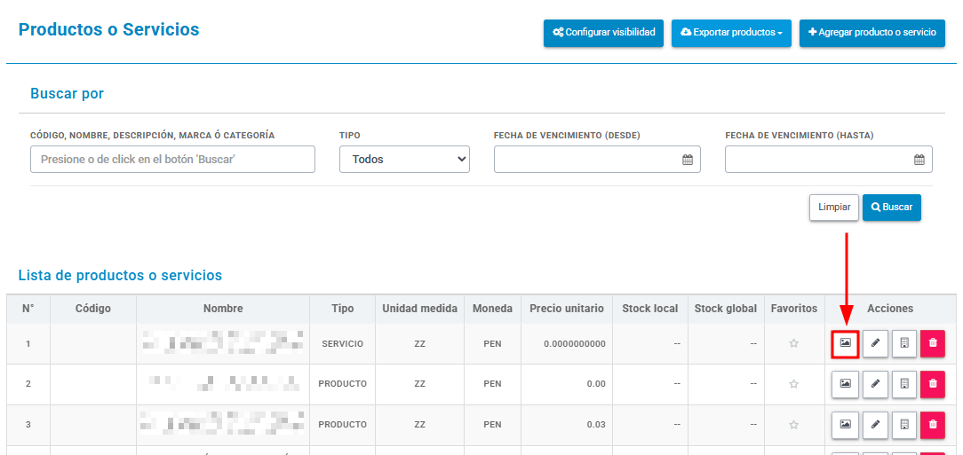This screenshot has height=455, width=963.
Task: Open calculator icon for row 3
Action: (x=904, y=424)
